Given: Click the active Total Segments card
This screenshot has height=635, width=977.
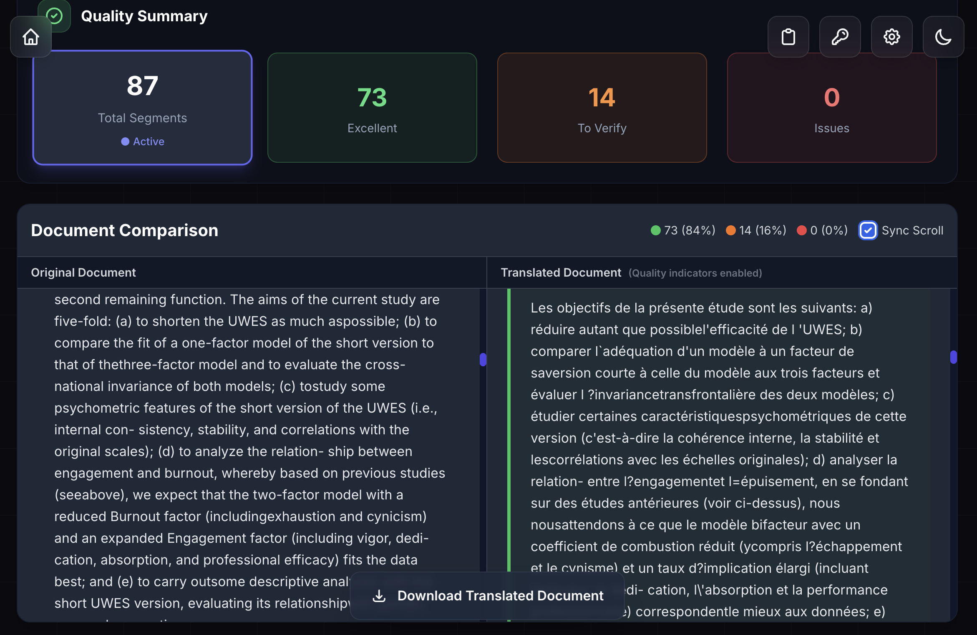Looking at the screenshot, I should pyautogui.click(x=142, y=107).
